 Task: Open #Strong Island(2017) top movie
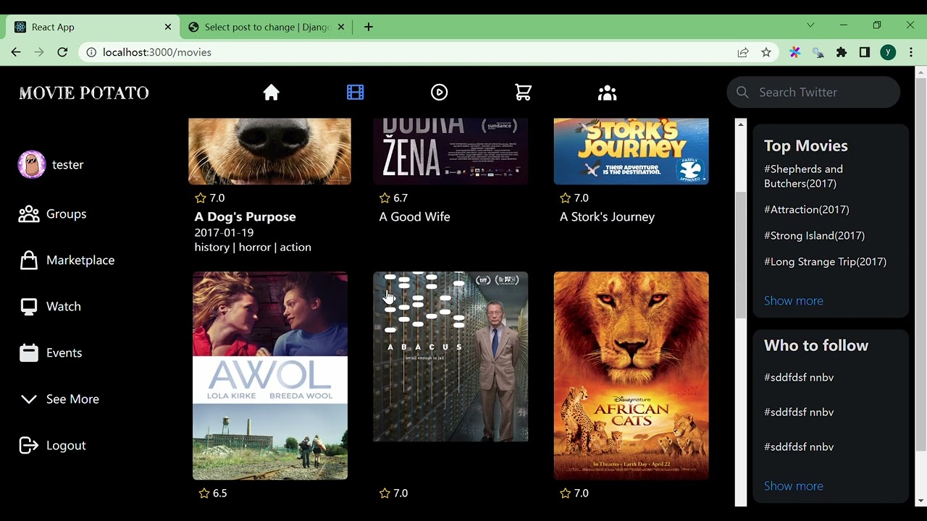814,235
